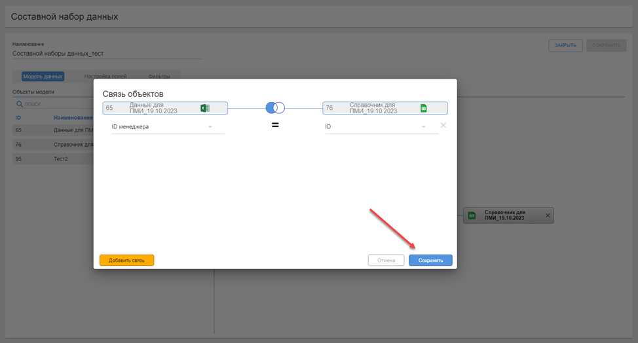The width and height of the screenshot is (638, 343).
Task: Click the Наименование text field
Action: pos(105,54)
